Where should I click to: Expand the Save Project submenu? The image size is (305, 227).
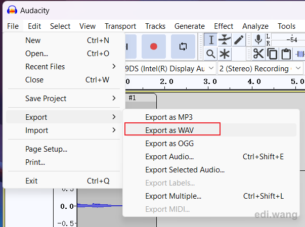click(x=64, y=99)
